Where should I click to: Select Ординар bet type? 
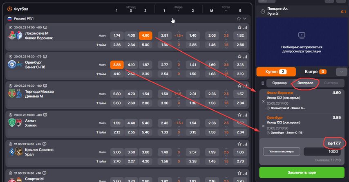click(280, 83)
